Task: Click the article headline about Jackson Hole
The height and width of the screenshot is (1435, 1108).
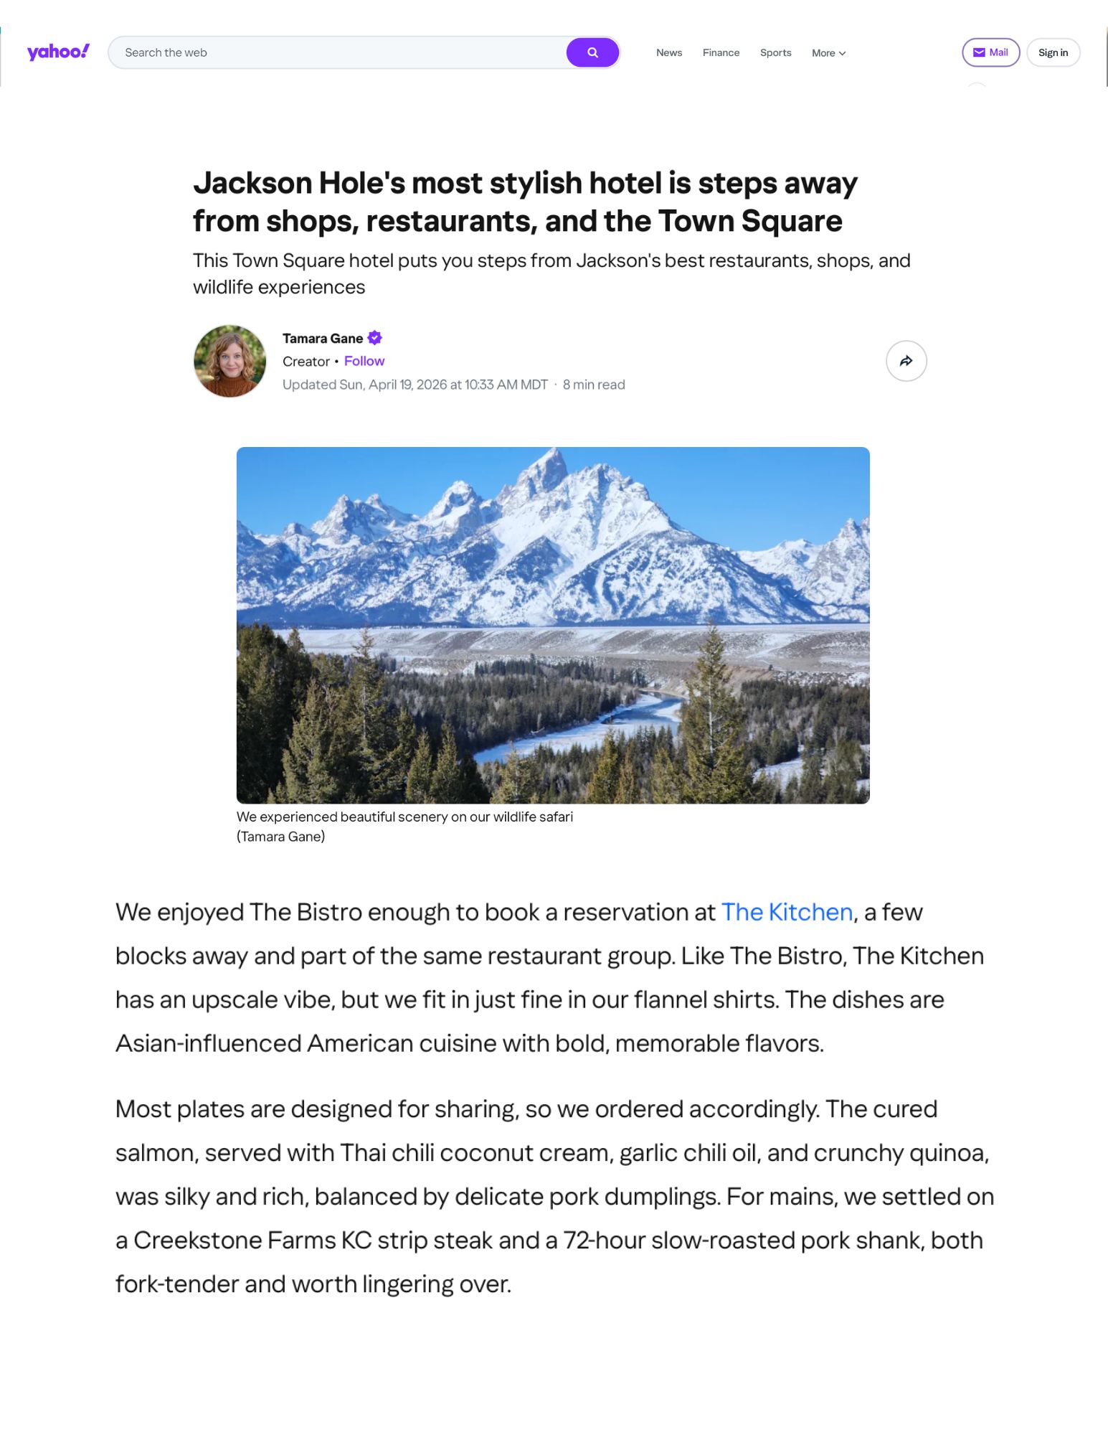Action: (525, 202)
